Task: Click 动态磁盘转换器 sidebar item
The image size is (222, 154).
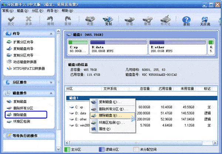Action: (22, 62)
